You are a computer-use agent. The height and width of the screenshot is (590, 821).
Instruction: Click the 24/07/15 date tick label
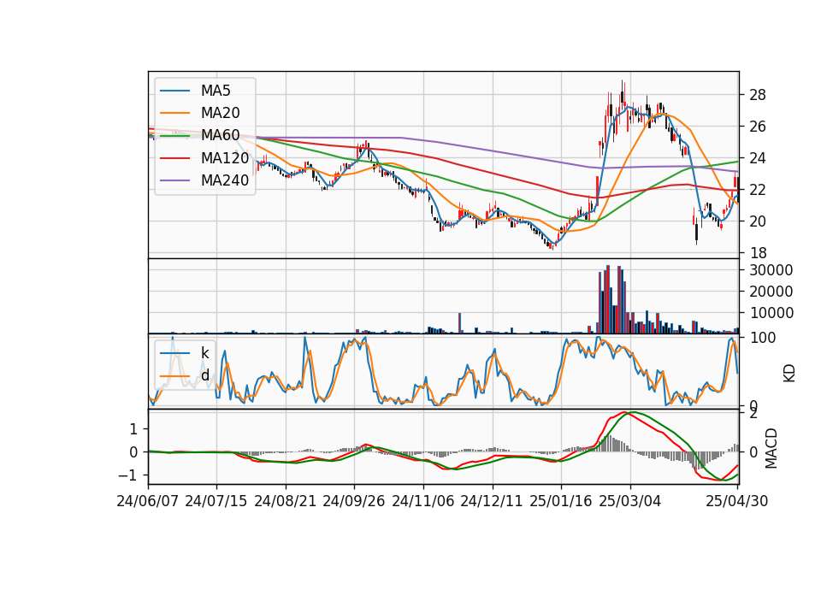[x=216, y=501]
